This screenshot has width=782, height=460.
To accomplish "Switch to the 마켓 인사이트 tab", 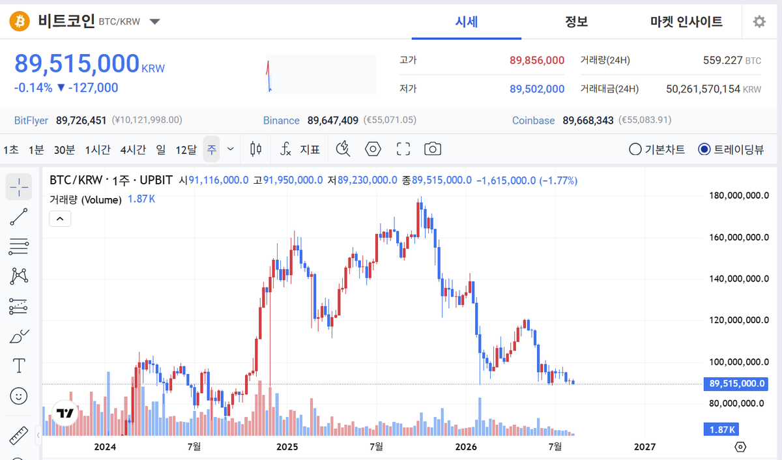I will click(686, 22).
